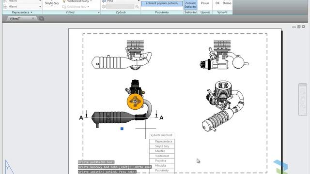Click the Viditelnost hrany lightbulb icon
310x174 pixels.
[x=64, y=1]
